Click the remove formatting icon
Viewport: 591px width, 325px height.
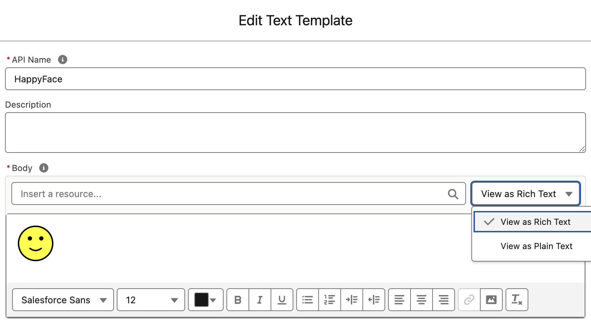pyautogui.click(x=517, y=300)
